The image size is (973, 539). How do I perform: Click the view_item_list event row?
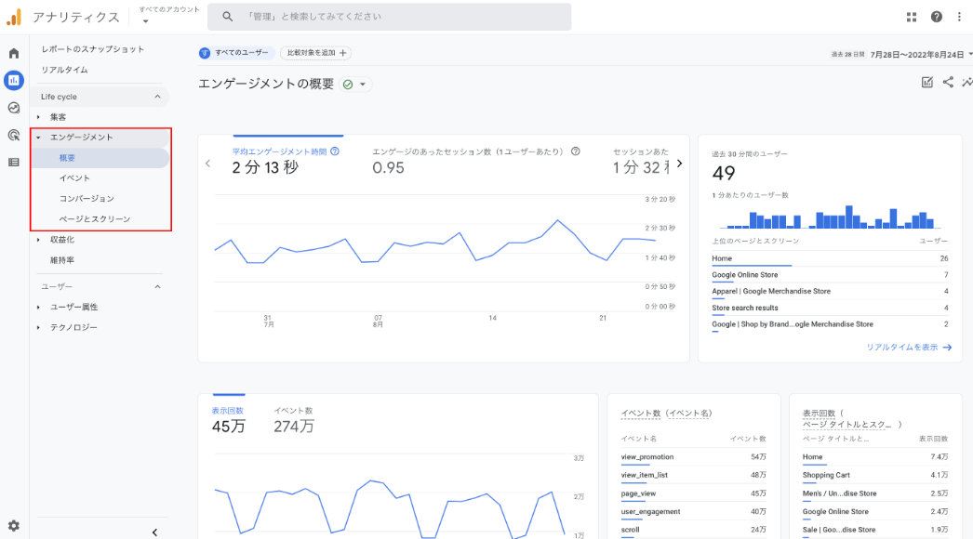pyautogui.click(x=693, y=475)
